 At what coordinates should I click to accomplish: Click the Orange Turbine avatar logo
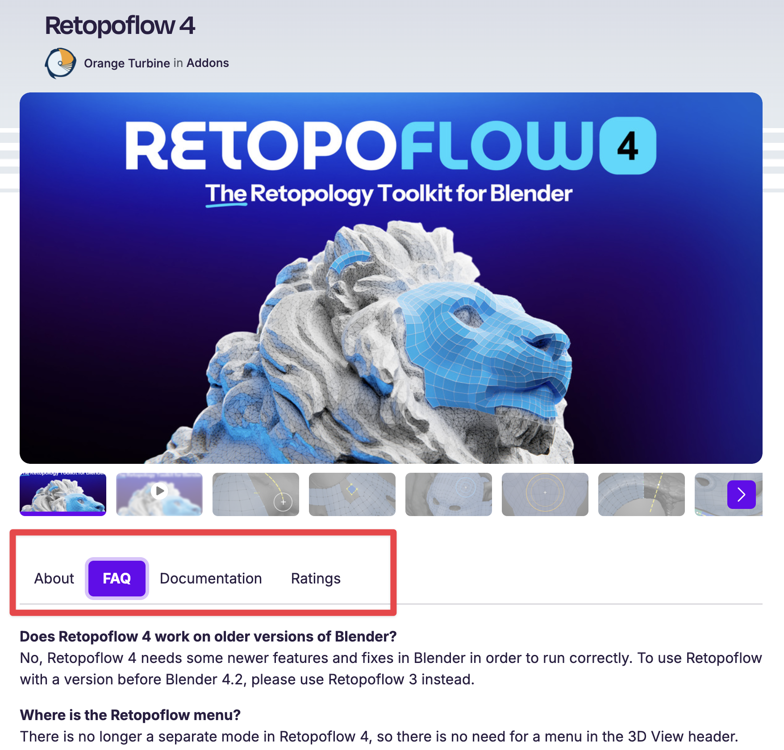60,63
